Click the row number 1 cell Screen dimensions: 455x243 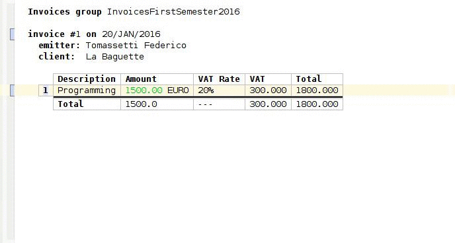click(x=46, y=90)
